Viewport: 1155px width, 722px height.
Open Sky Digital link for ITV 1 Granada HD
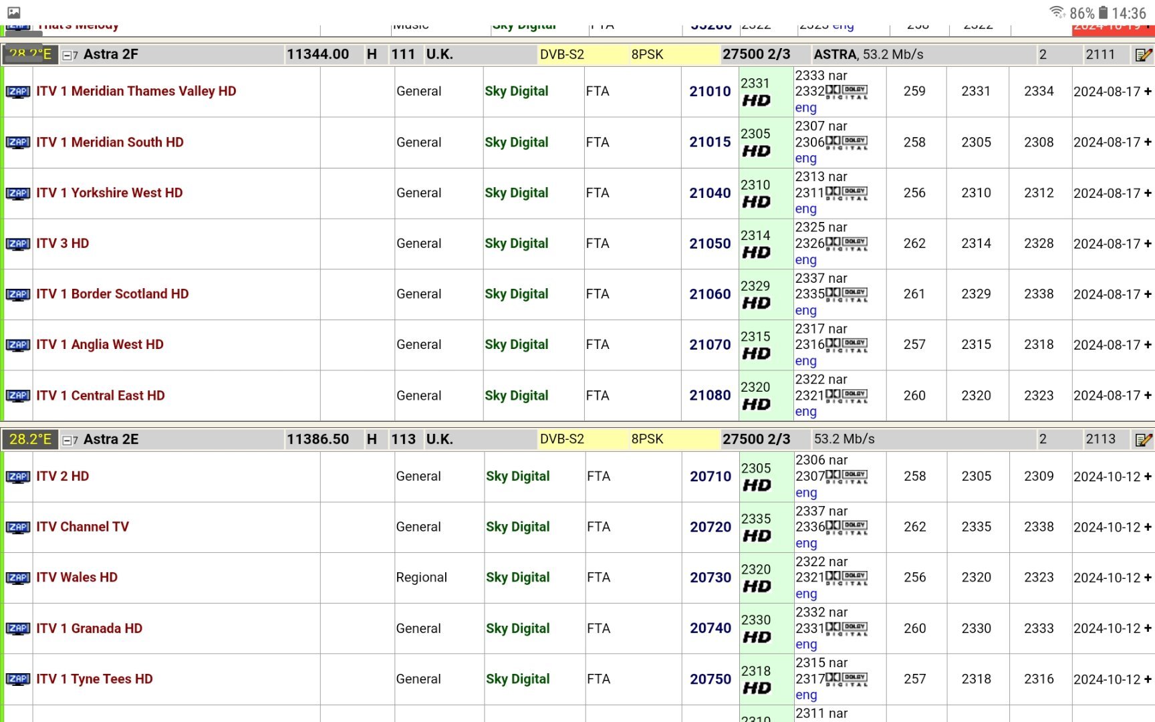click(517, 628)
